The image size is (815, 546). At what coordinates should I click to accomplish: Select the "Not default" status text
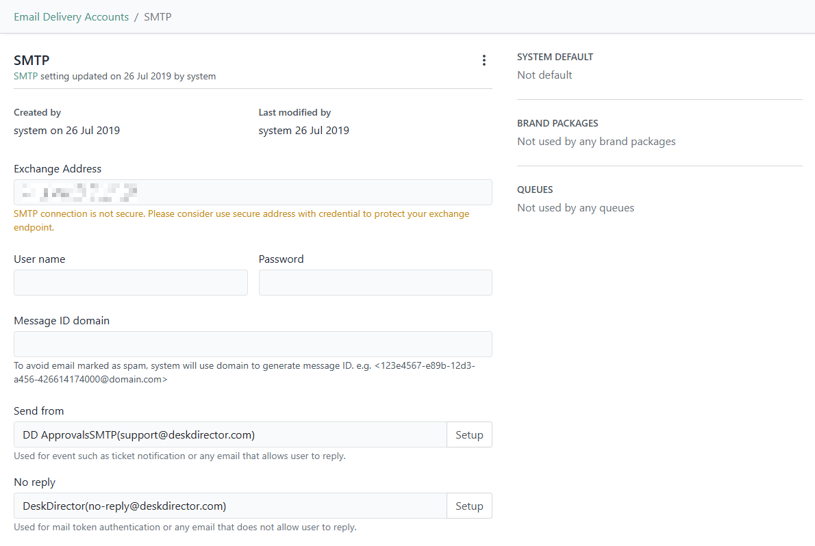coord(544,75)
